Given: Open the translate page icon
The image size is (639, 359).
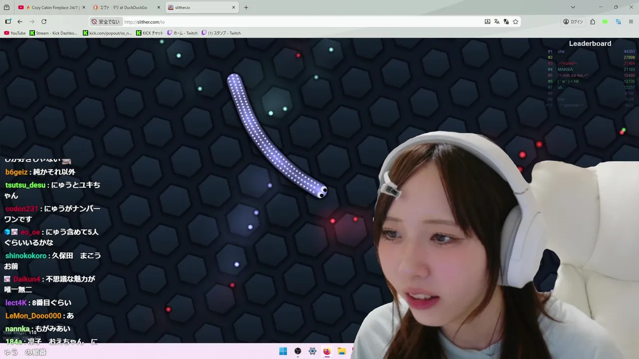Looking at the screenshot, I should tap(497, 21).
